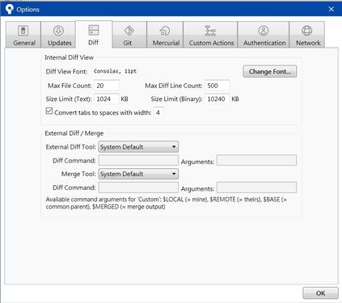
Task: Click the 'Available command arguments' help text
Action: pos(167,203)
